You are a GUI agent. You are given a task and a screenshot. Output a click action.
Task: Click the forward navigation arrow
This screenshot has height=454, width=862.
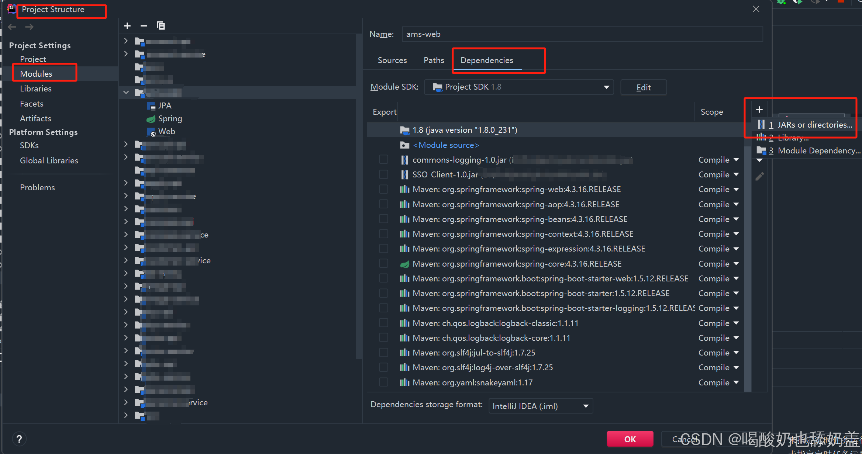[30, 27]
